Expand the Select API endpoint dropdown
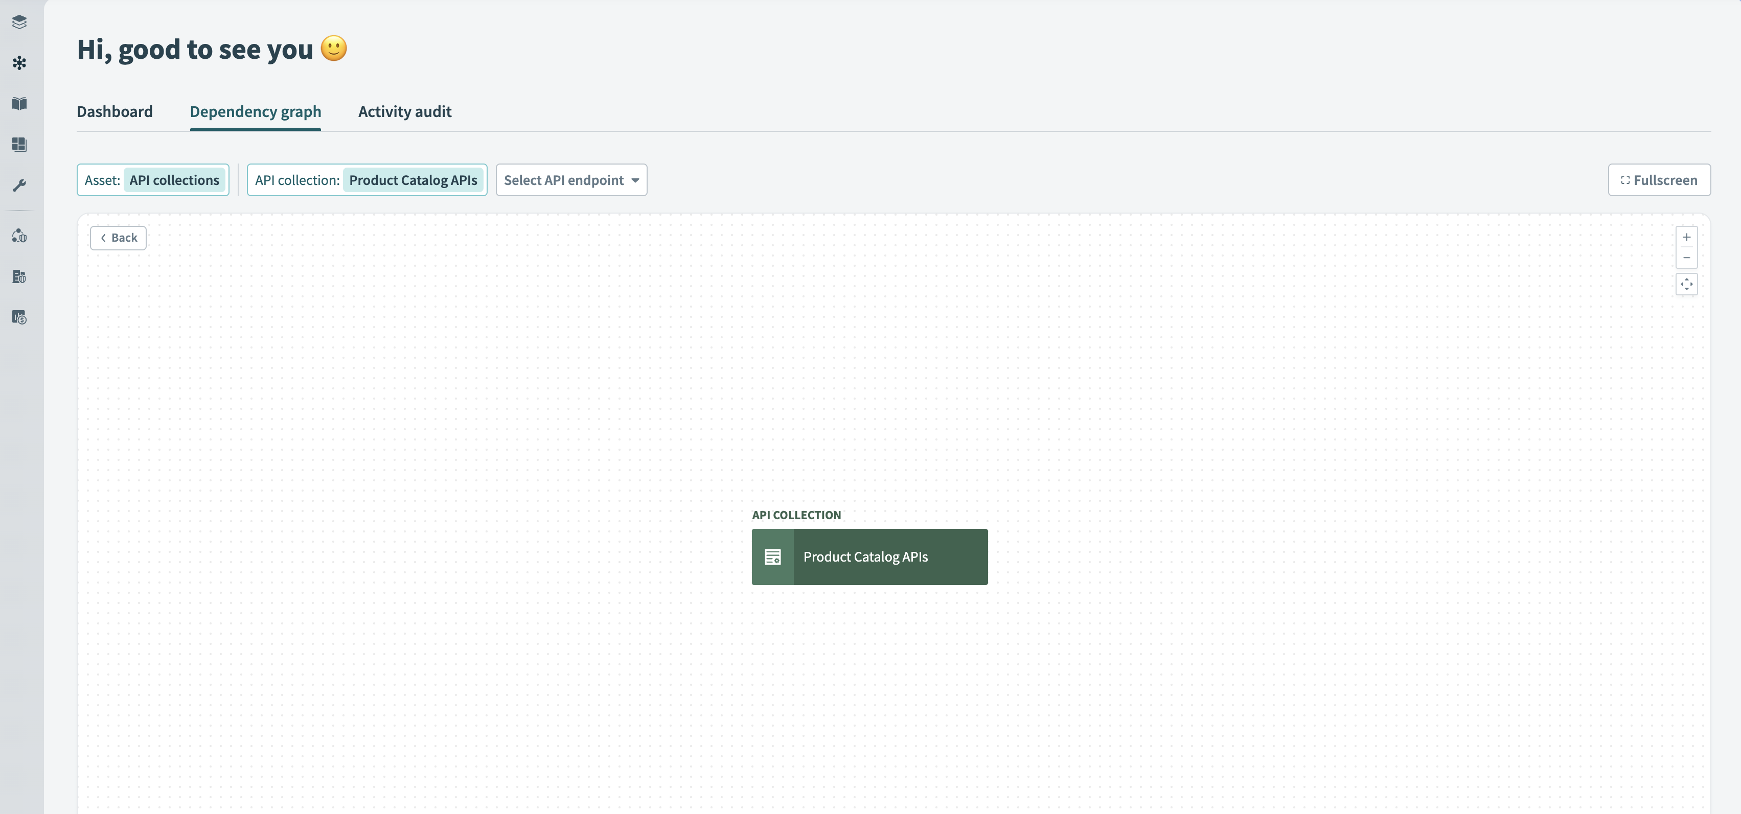1741x814 pixels. point(571,180)
